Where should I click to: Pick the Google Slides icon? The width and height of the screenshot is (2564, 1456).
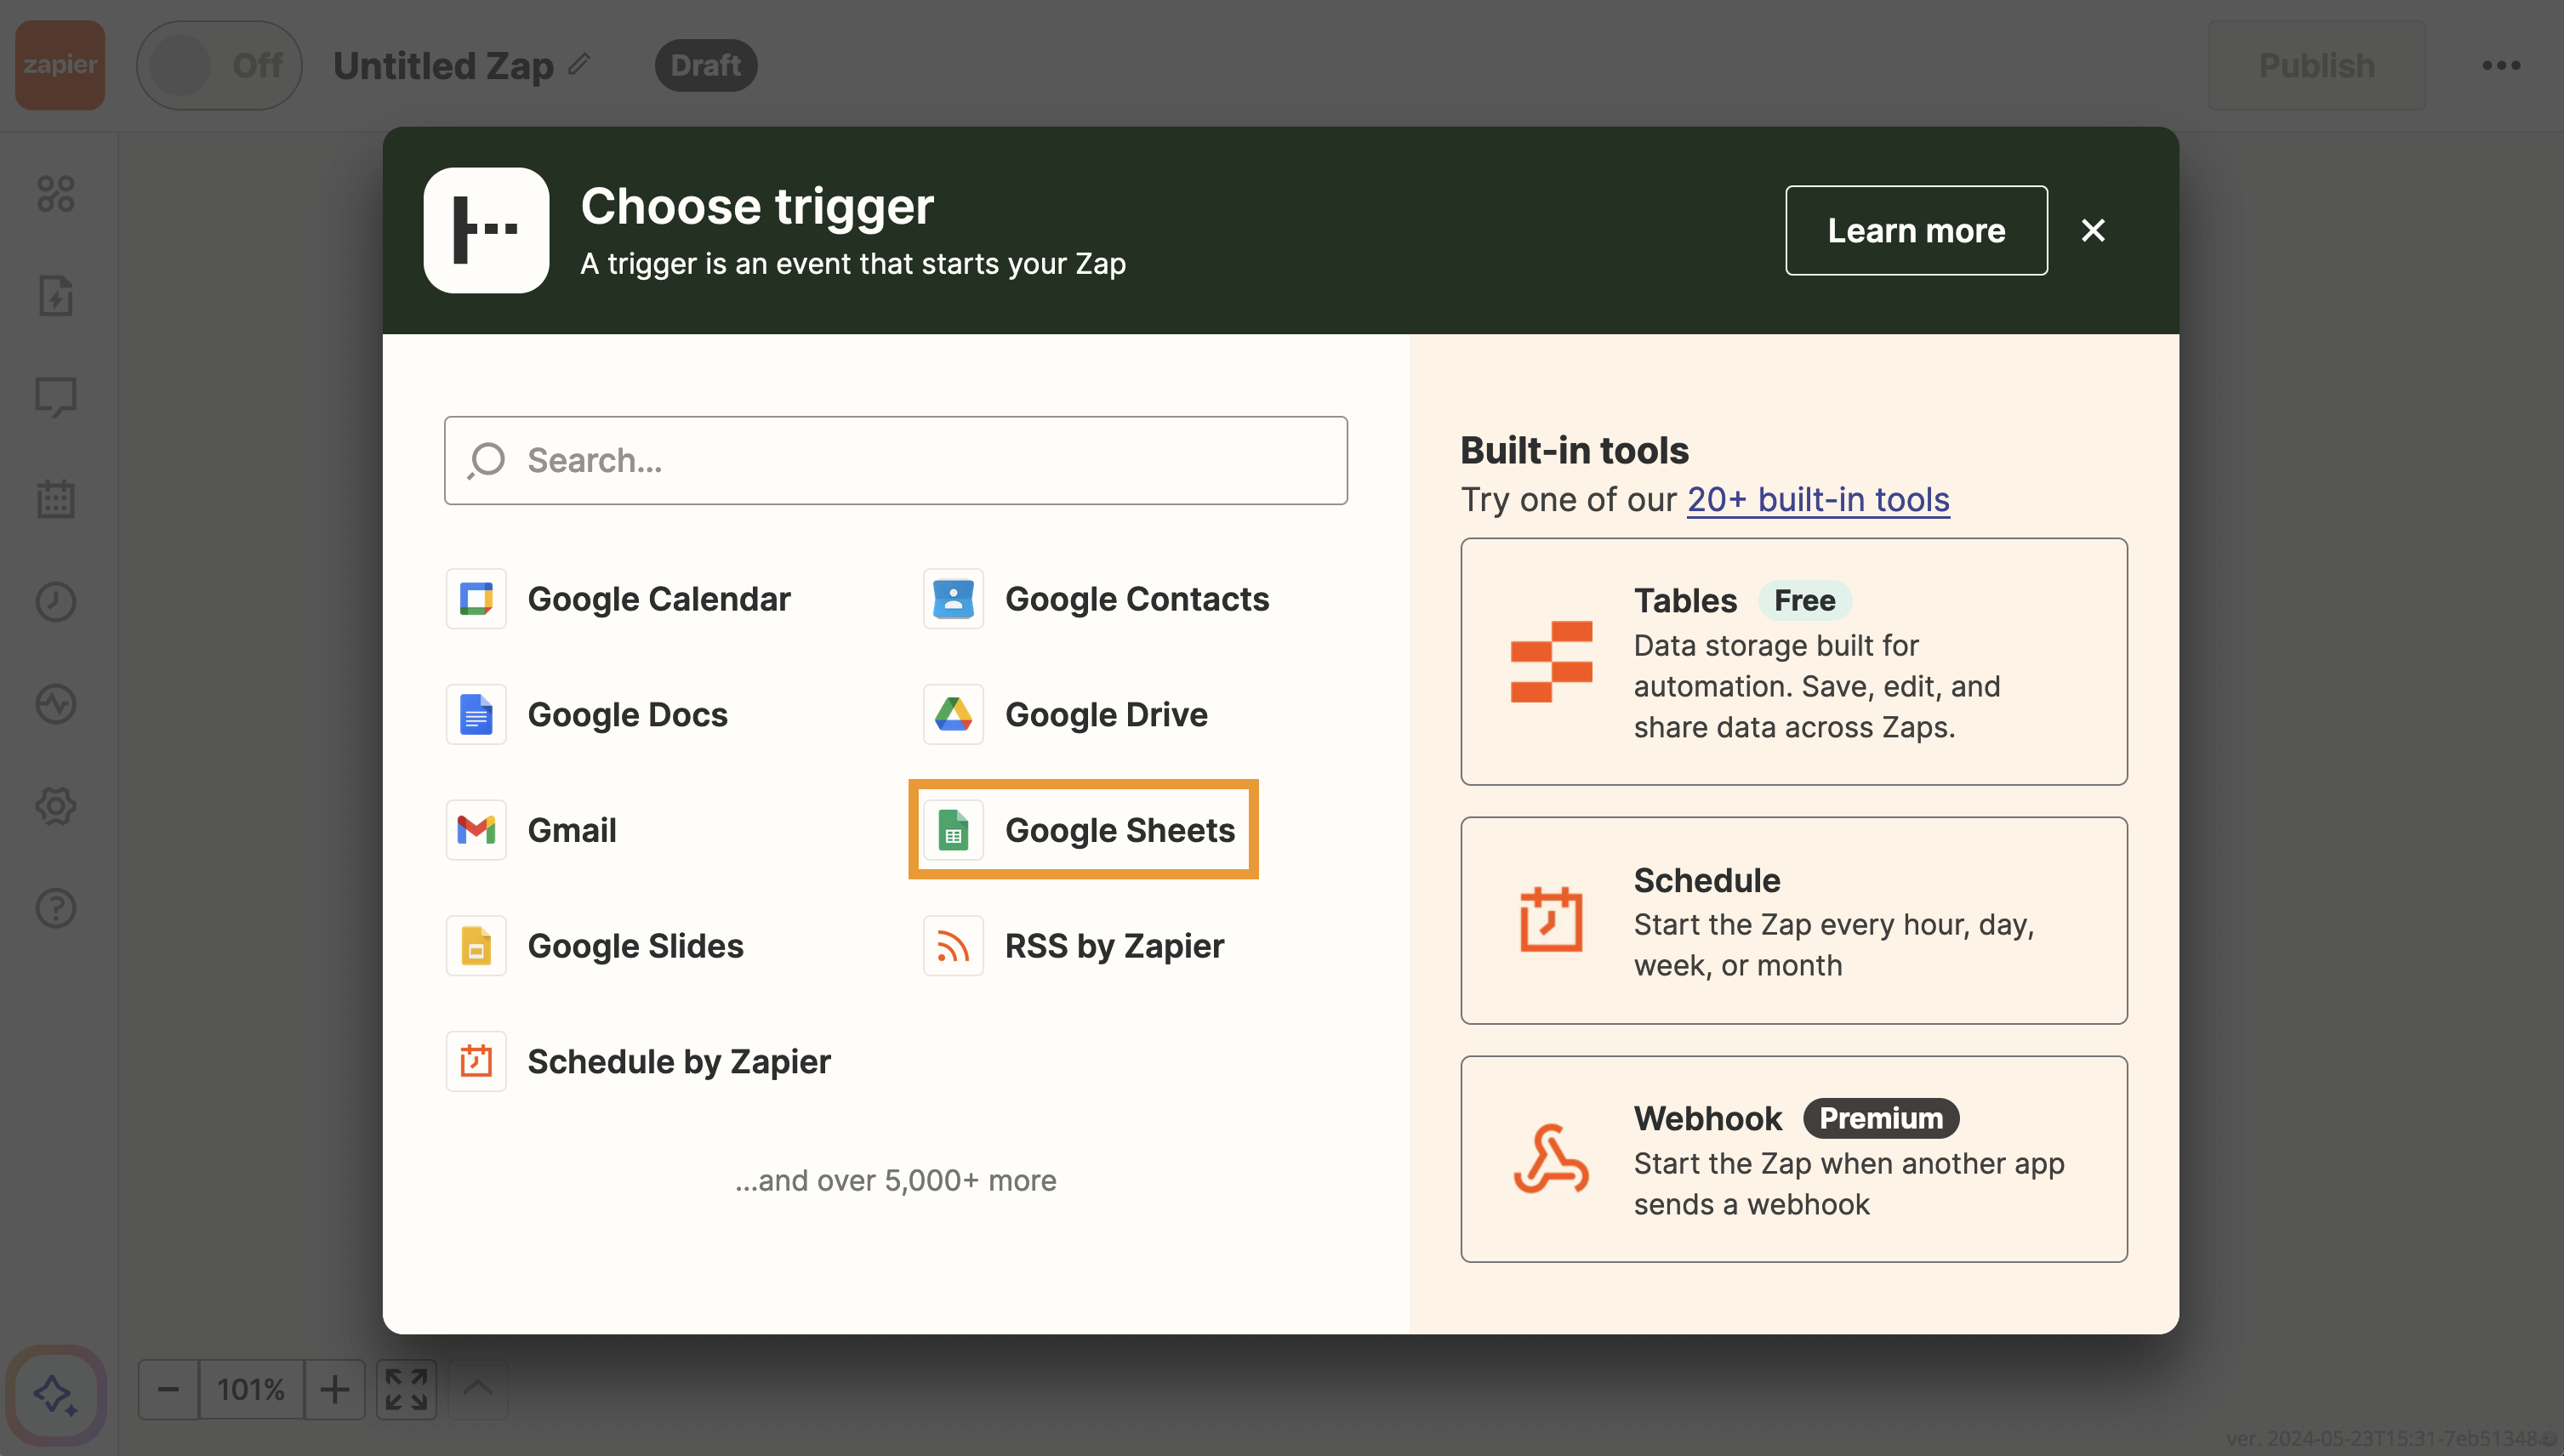[476, 946]
